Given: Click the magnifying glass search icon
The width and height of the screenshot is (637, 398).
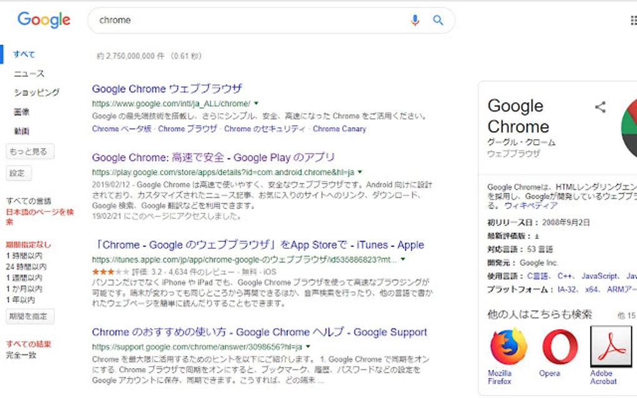Looking at the screenshot, I should click(x=438, y=20).
